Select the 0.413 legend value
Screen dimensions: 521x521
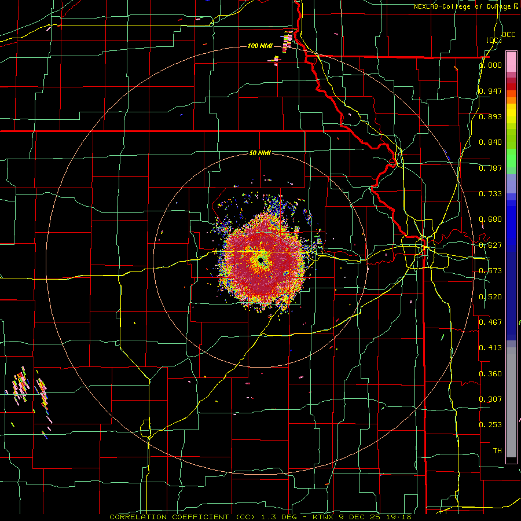click(490, 347)
